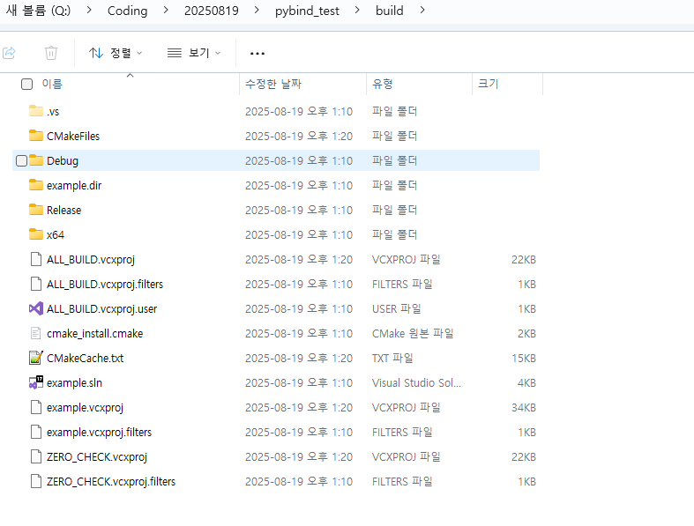Go to pybind_test folder in breadcrumb
This screenshot has width=694, height=526.
pyautogui.click(x=307, y=11)
